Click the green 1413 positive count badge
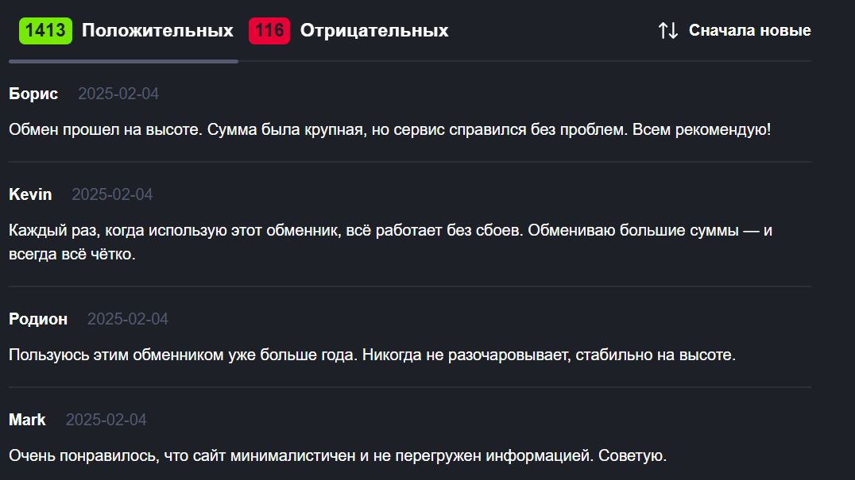The height and width of the screenshot is (480, 855). pos(45,31)
